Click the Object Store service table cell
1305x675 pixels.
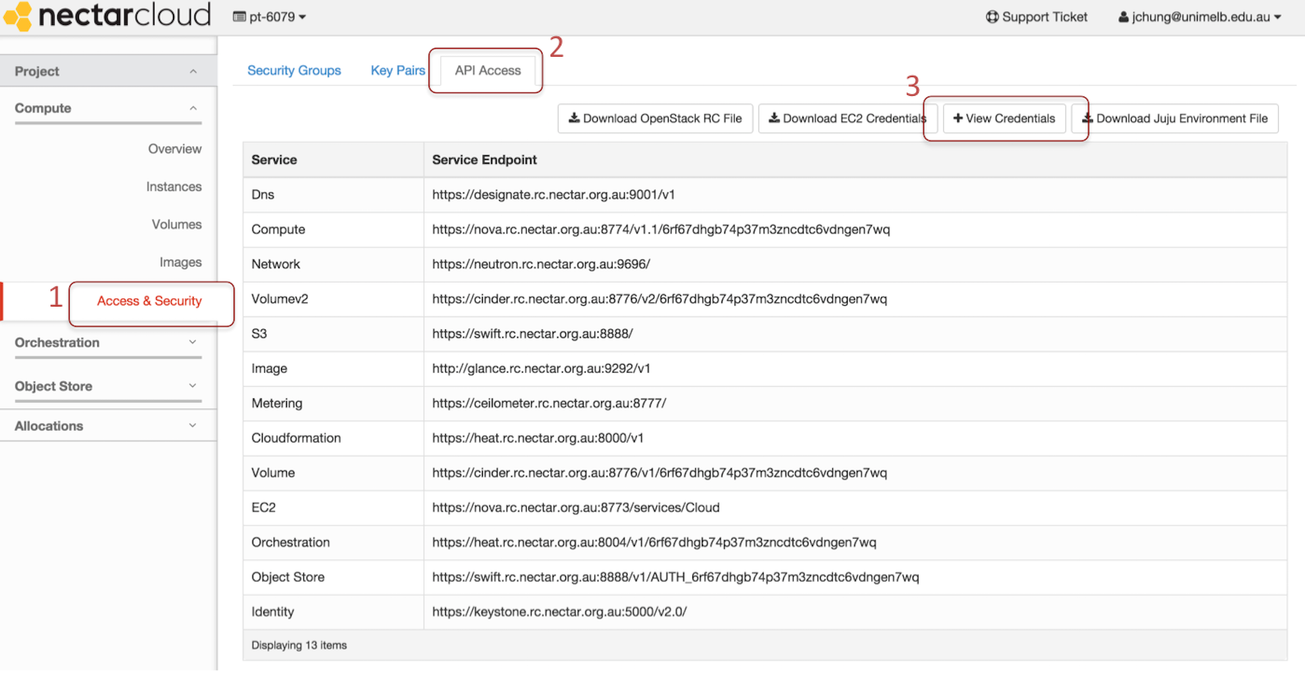[334, 577]
